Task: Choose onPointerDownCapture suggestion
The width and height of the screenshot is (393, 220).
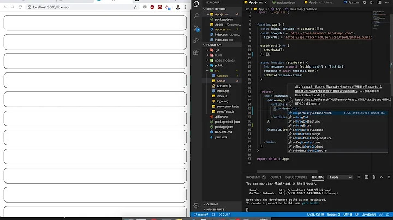Action: point(337,151)
